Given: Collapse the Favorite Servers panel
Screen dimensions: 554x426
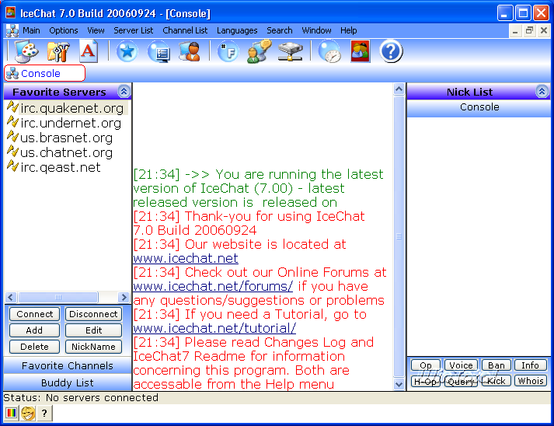Looking at the screenshot, I should click(124, 92).
